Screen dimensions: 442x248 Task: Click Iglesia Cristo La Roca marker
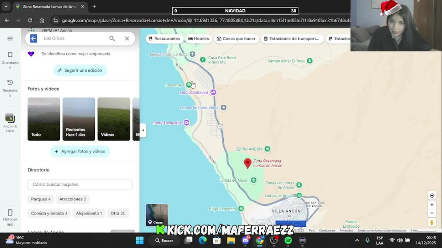(193, 54)
